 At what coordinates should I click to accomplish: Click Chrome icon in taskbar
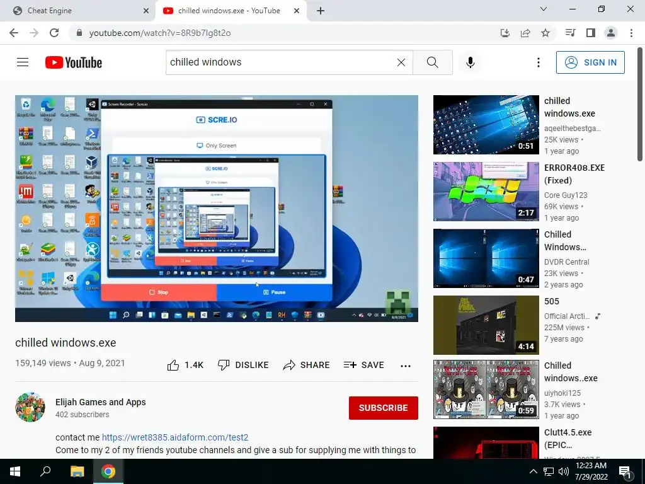coord(108,471)
